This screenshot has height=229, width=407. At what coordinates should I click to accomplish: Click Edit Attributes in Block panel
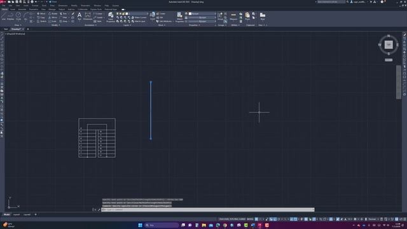pos(164,21)
